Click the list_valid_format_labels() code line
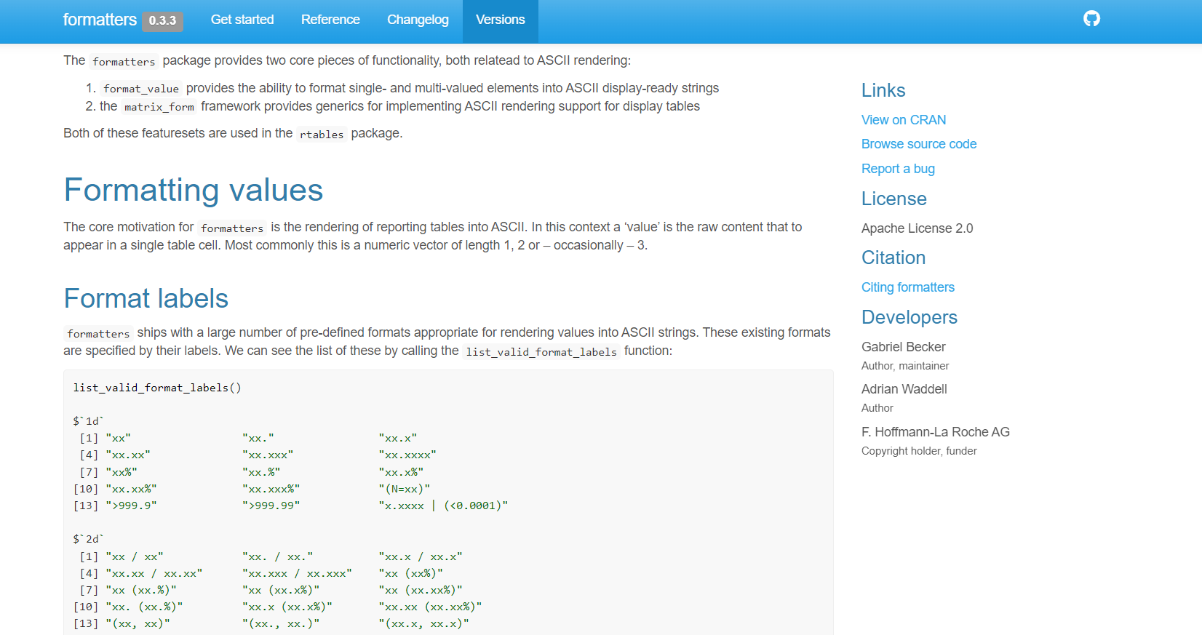The height and width of the screenshot is (635, 1202). click(x=157, y=388)
